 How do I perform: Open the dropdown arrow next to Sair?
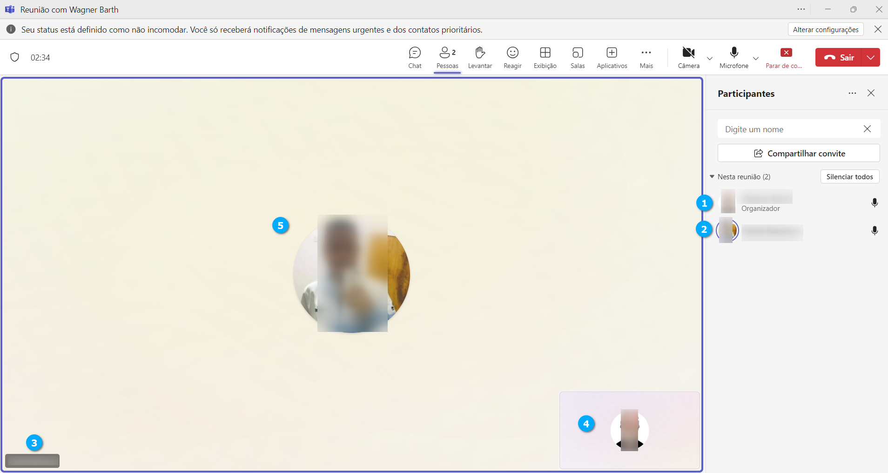[870, 57]
